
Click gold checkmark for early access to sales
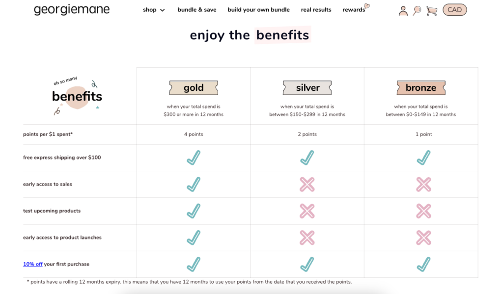[194, 185]
